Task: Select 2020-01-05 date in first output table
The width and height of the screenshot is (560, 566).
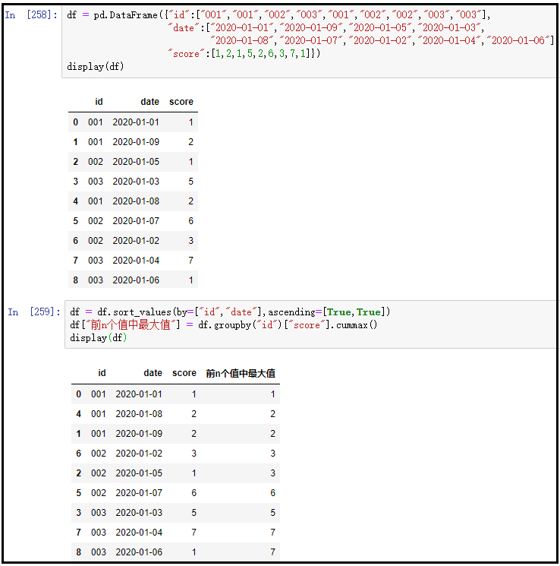Action: [136, 162]
